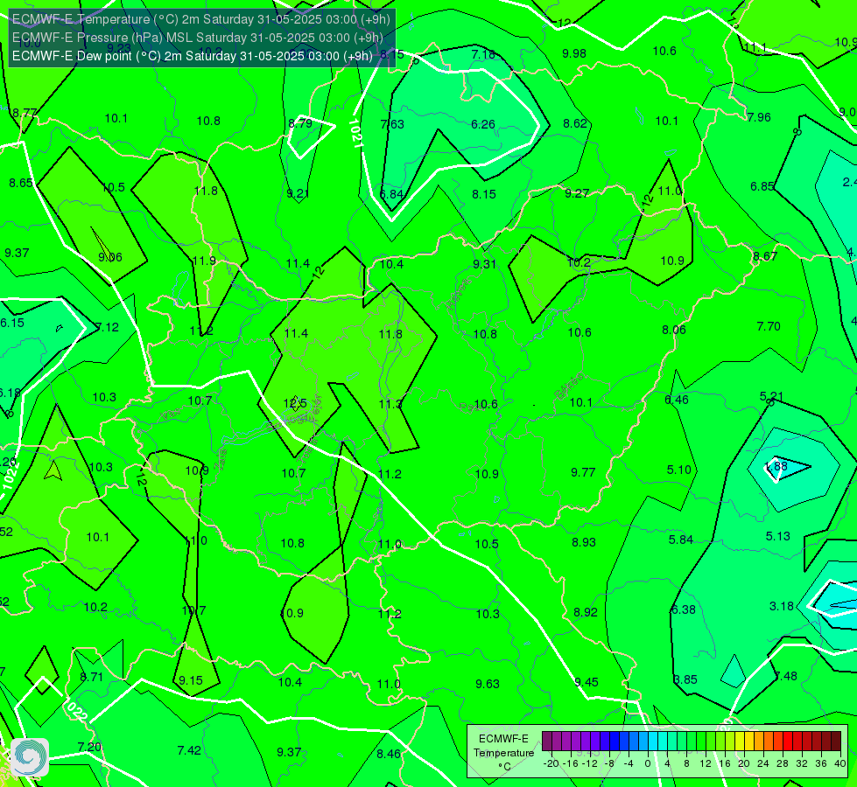Click the 8.62 temperature value
Image resolution: width=857 pixels, height=787 pixels.
[x=575, y=123]
